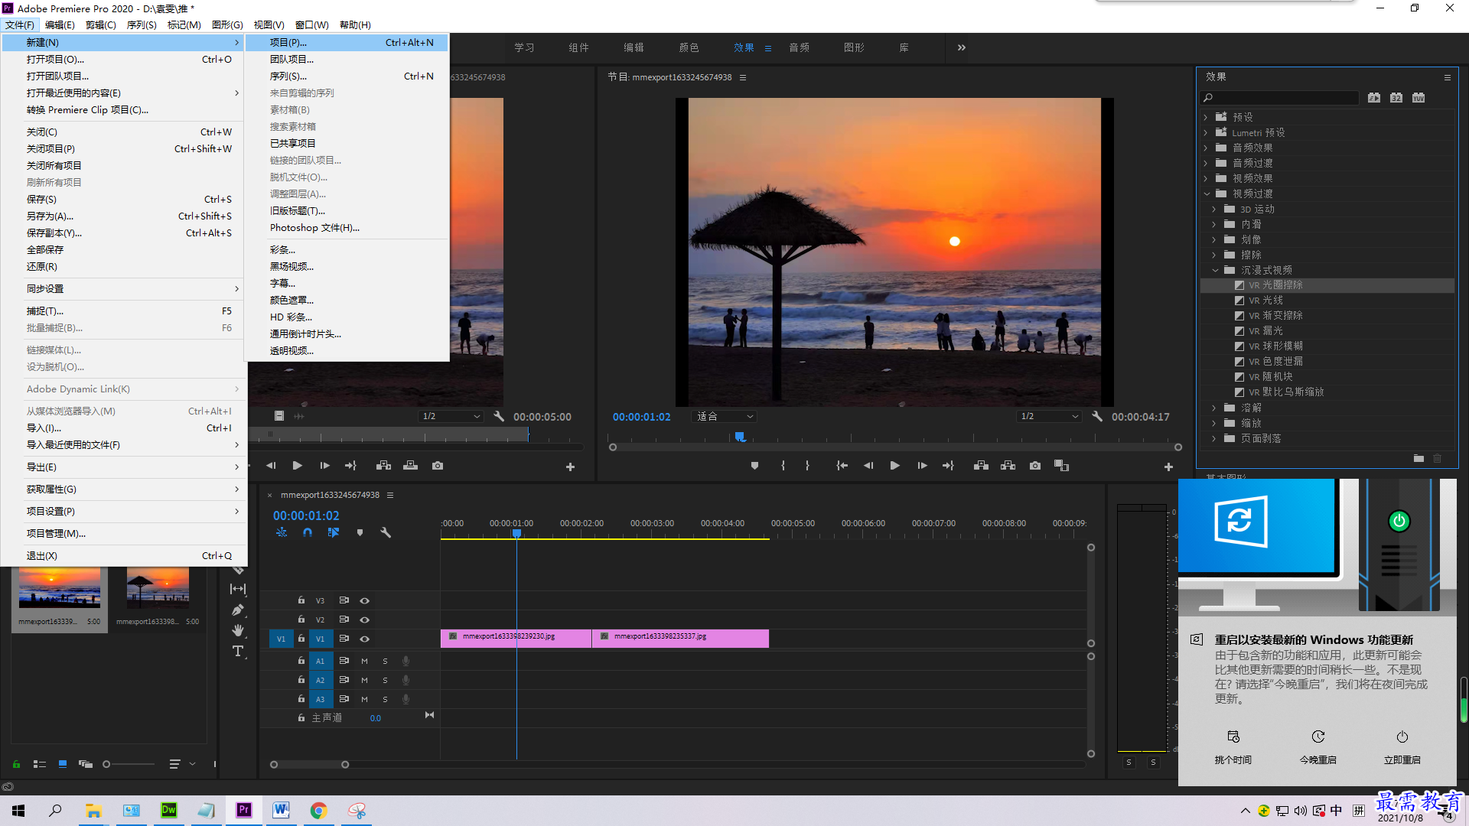The width and height of the screenshot is (1469, 826).
Task: Choose 项目(P)... in New submenu
Action: [x=347, y=43]
